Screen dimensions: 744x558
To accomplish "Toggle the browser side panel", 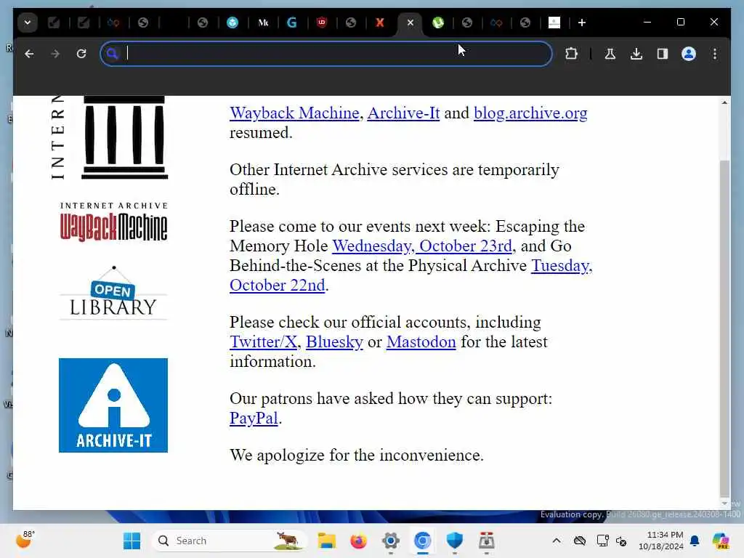I will tap(663, 54).
